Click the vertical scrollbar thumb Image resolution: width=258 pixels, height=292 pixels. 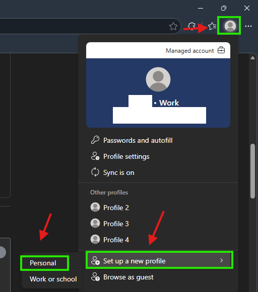[x=252, y=171]
